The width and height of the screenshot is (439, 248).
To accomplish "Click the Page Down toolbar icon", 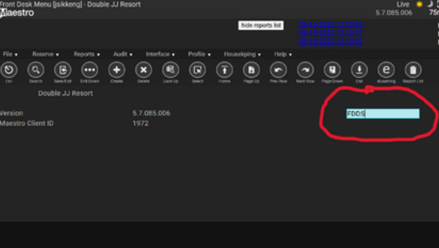I will pyautogui.click(x=332, y=70).
